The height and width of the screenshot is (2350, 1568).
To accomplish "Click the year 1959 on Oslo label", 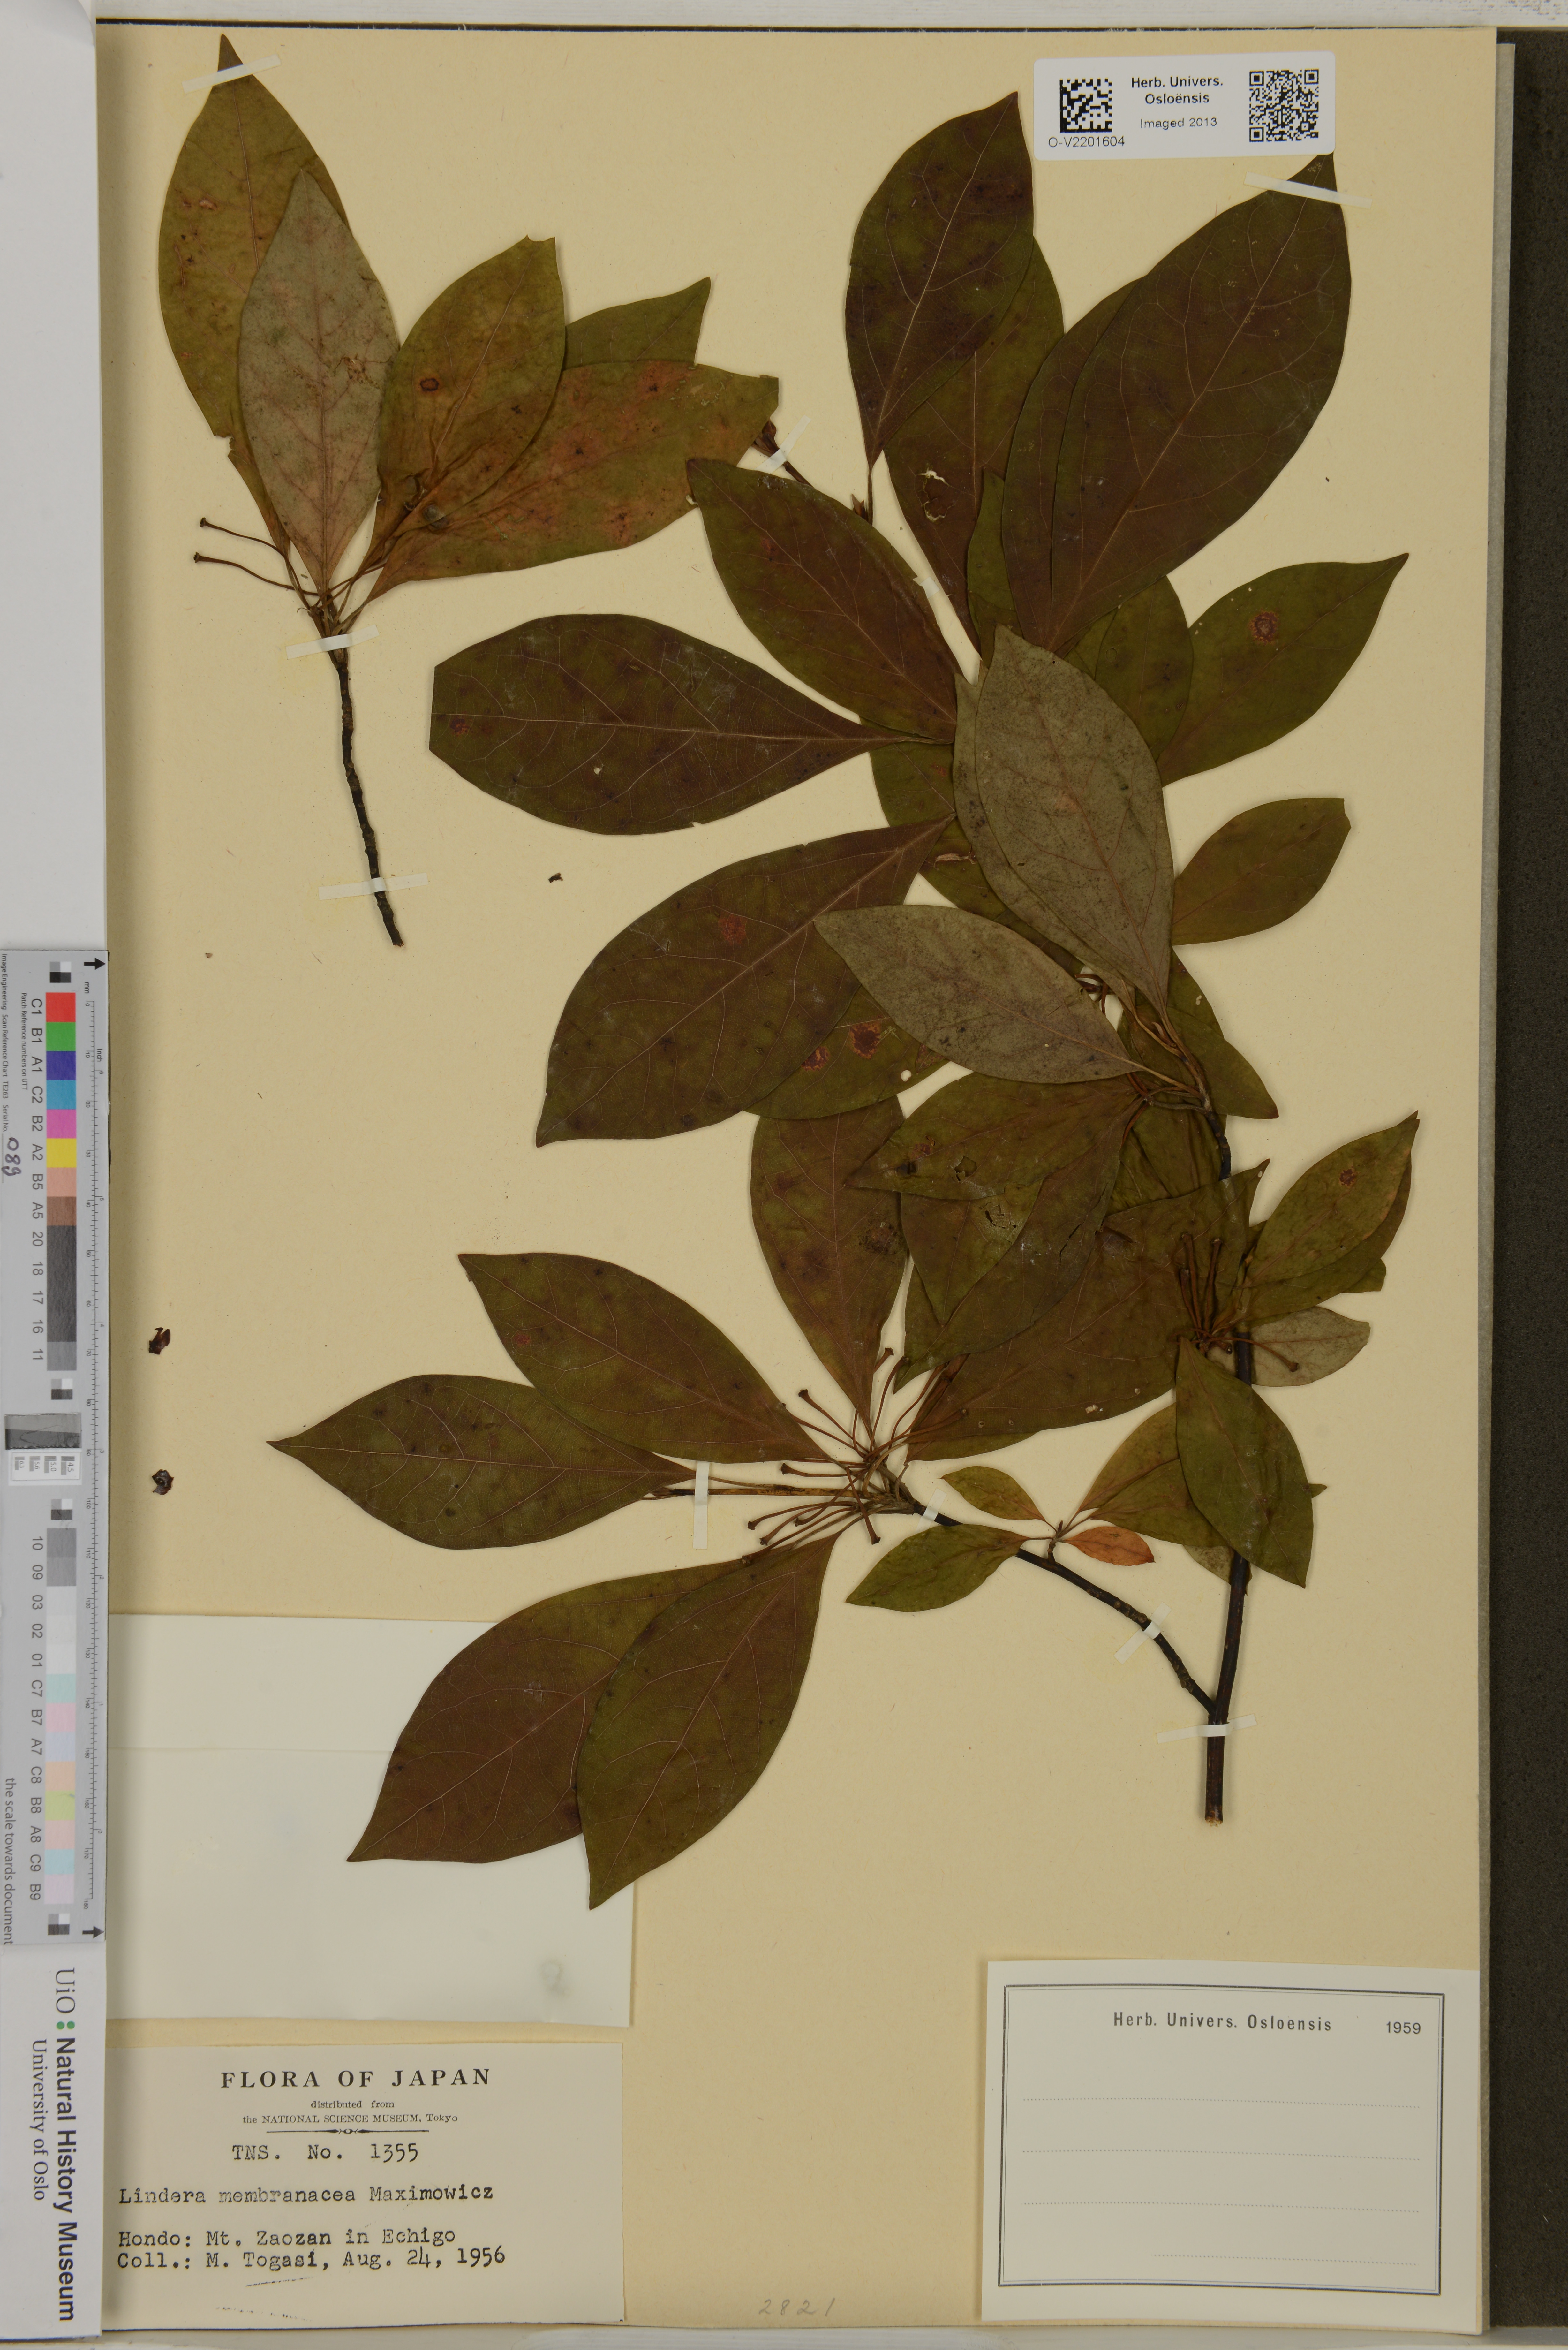I will (1403, 2028).
